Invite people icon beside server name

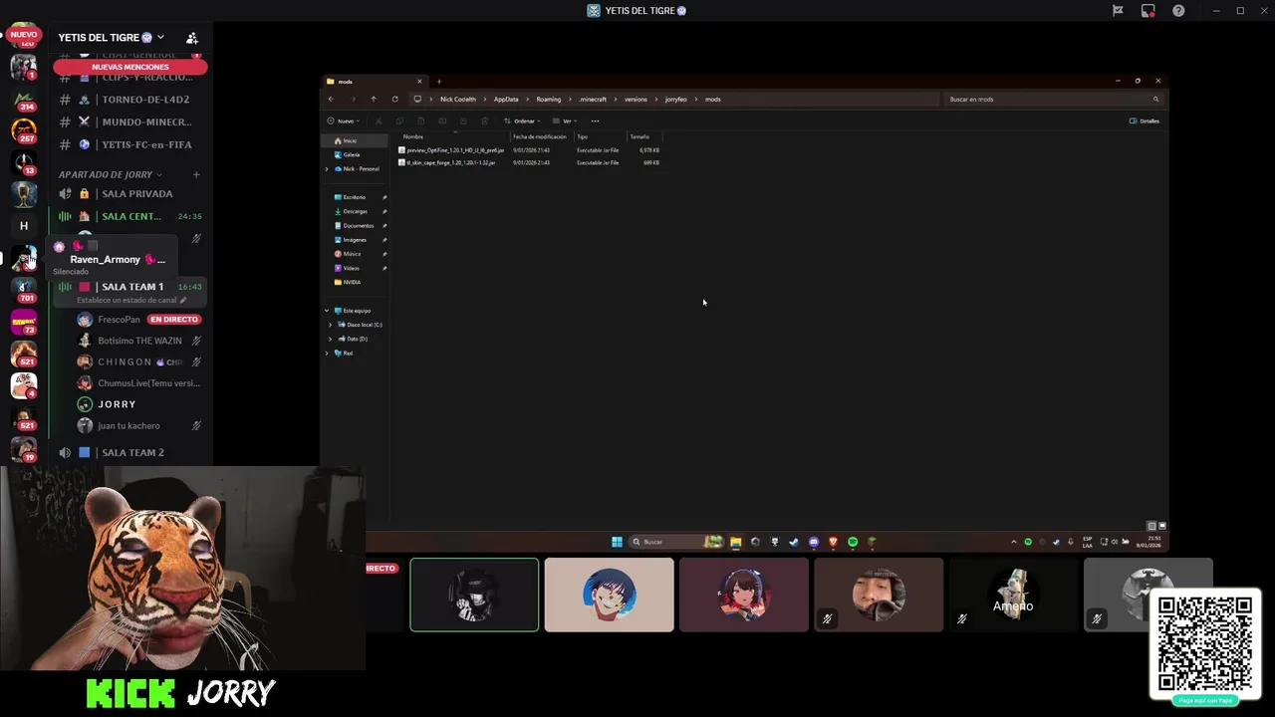[192, 38]
